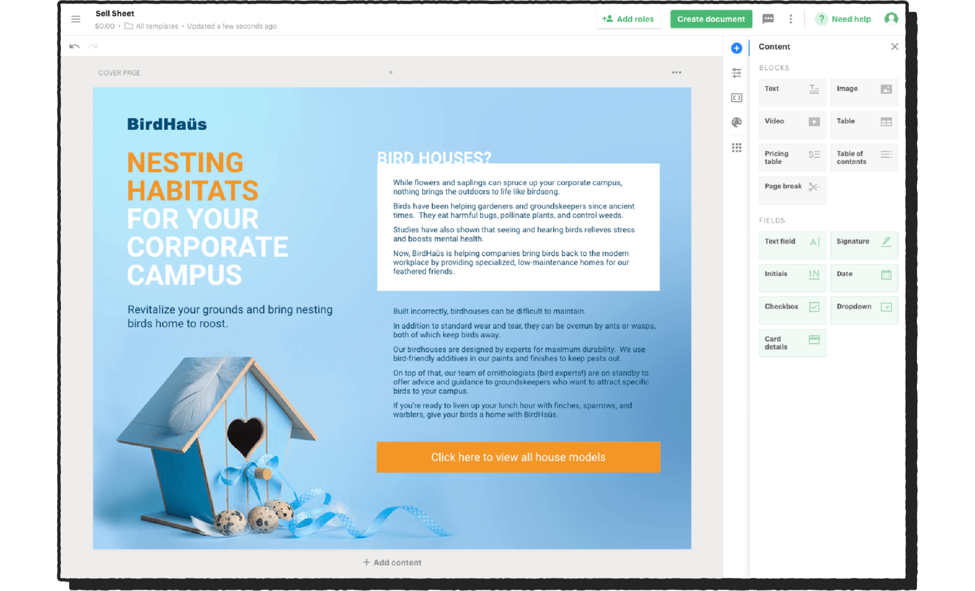Click the undo arrow in the toolbar

pyautogui.click(x=74, y=46)
